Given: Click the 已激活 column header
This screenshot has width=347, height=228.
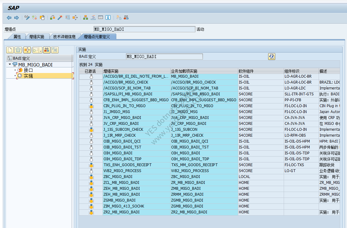Looking at the screenshot, I should pos(90,71).
